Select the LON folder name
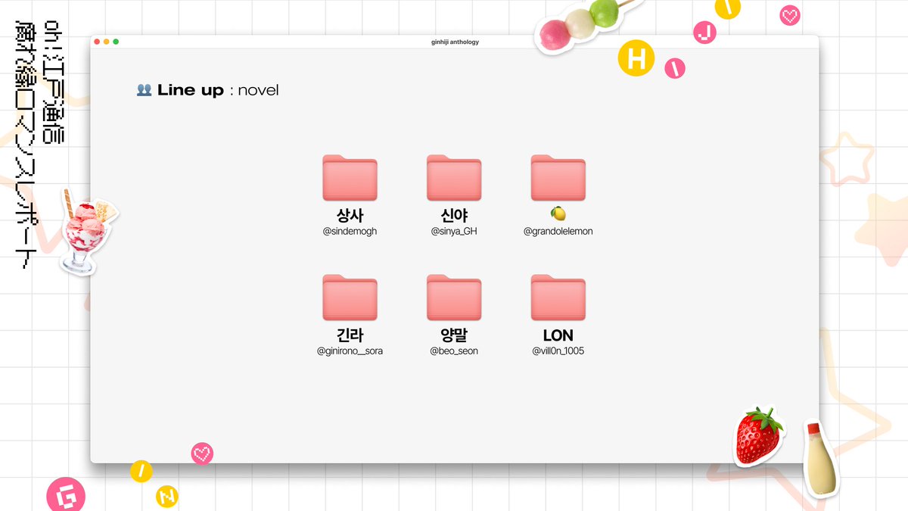Screen dimensions: 908x511 pos(558,335)
